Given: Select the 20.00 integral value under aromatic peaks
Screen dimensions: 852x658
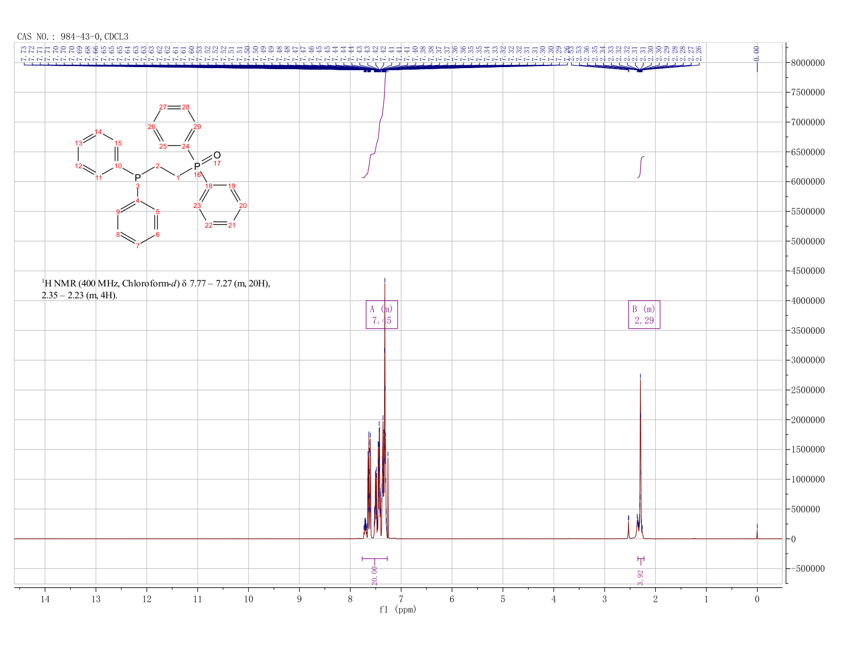Looking at the screenshot, I should pyautogui.click(x=374, y=575).
